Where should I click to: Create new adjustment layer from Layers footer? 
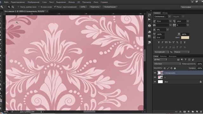pos(189,112)
